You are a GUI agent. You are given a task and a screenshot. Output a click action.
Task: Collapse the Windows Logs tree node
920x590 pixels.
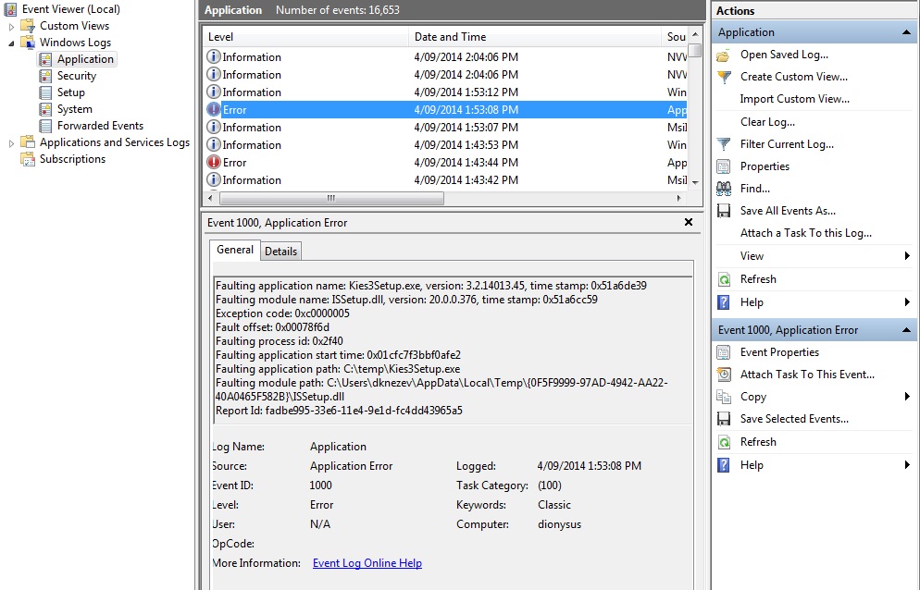[11, 43]
